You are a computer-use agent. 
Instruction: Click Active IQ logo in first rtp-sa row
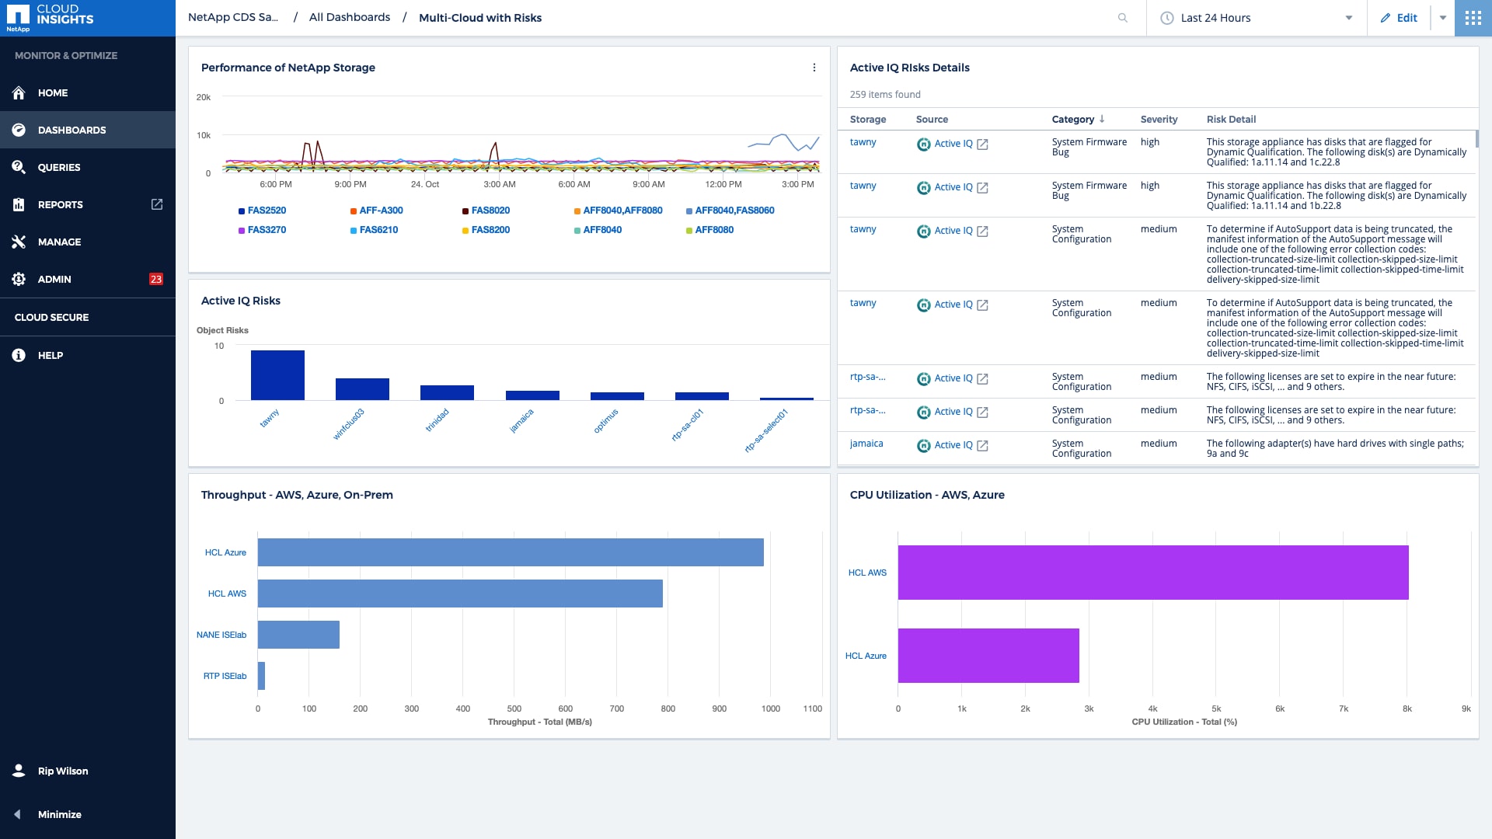tap(924, 379)
